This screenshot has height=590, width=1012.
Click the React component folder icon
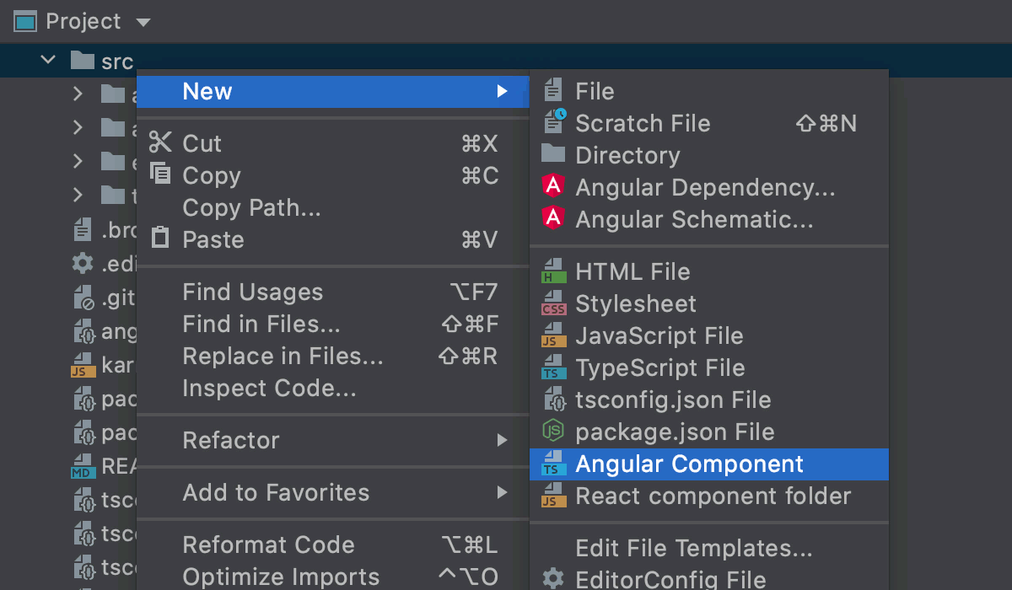point(553,496)
